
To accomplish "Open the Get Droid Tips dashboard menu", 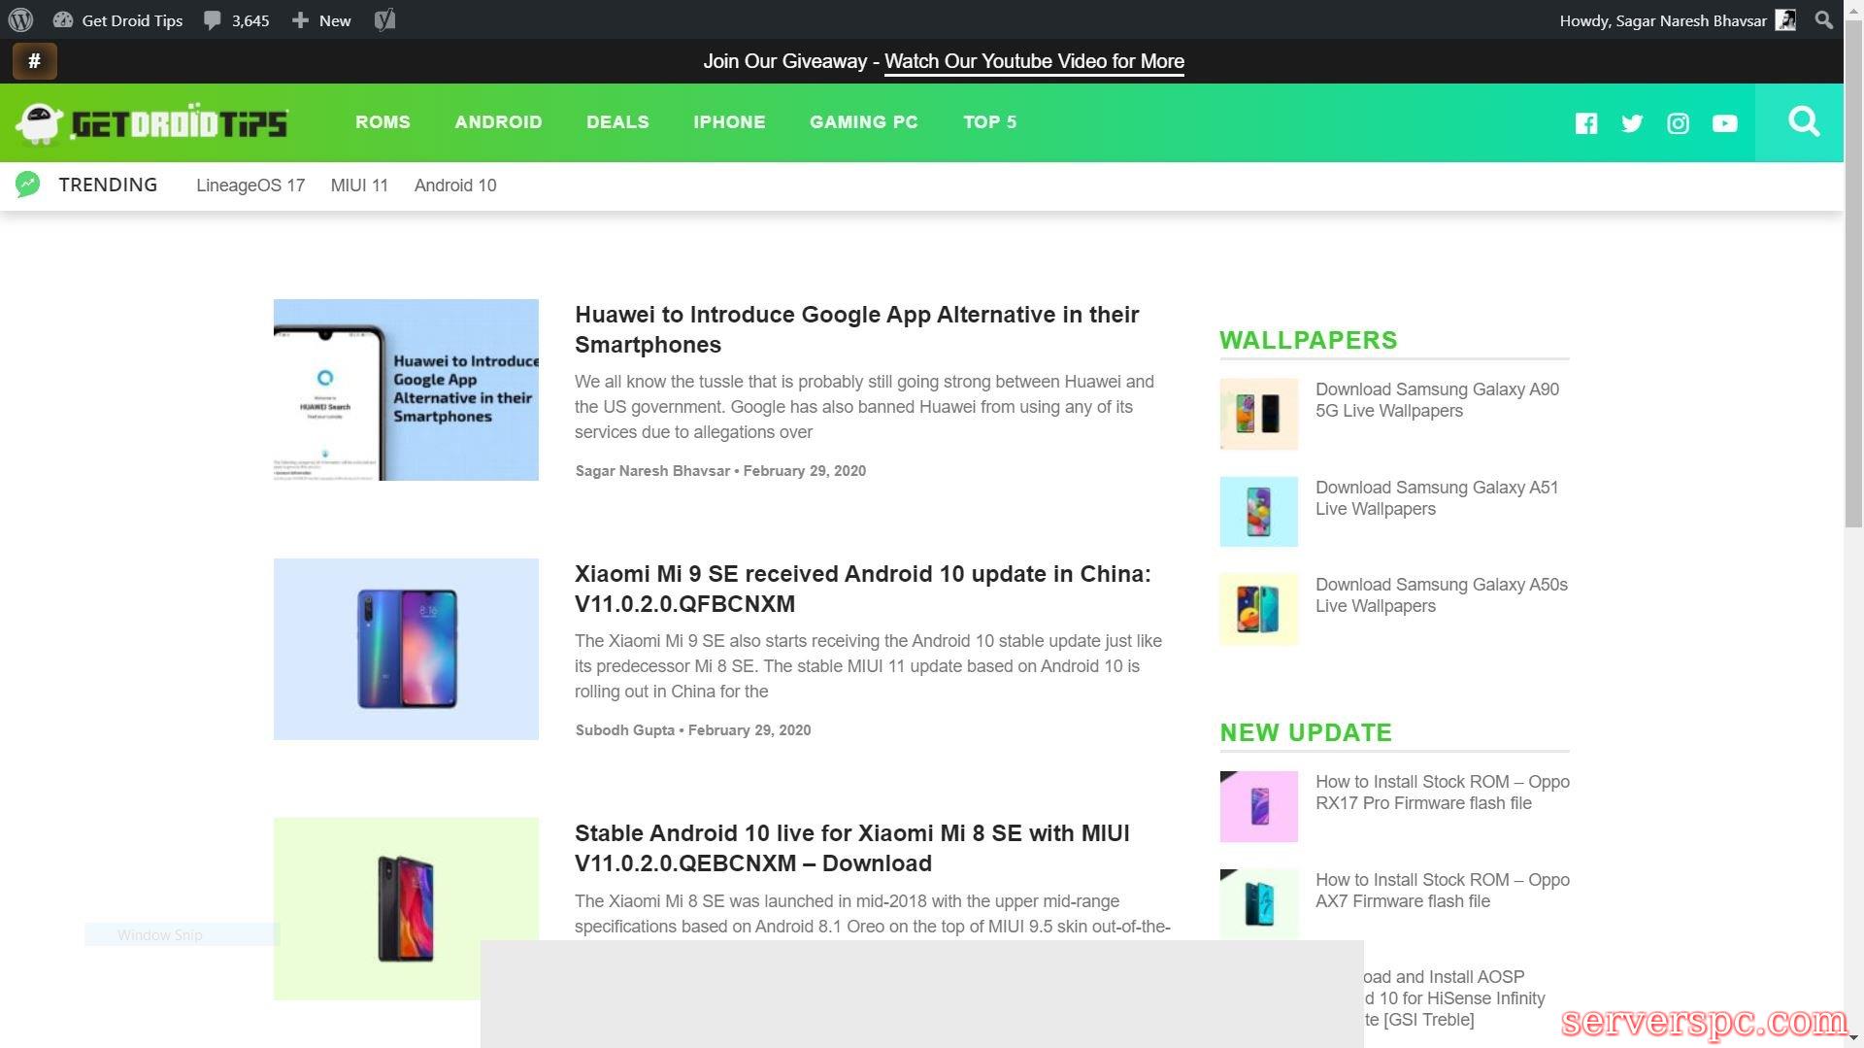I will pyautogui.click(x=118, y=20).
